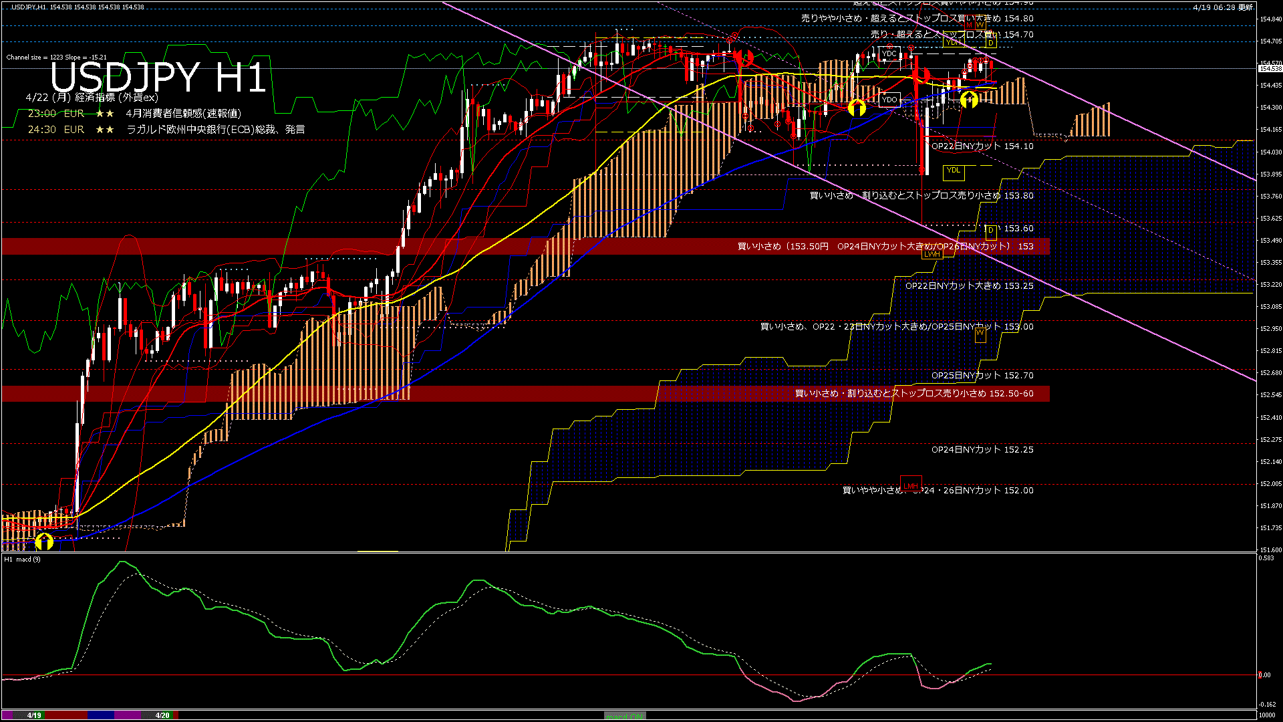Screen dimensions: 1283x722
Task: Click the YDC price label box
Action: point(889,54)
